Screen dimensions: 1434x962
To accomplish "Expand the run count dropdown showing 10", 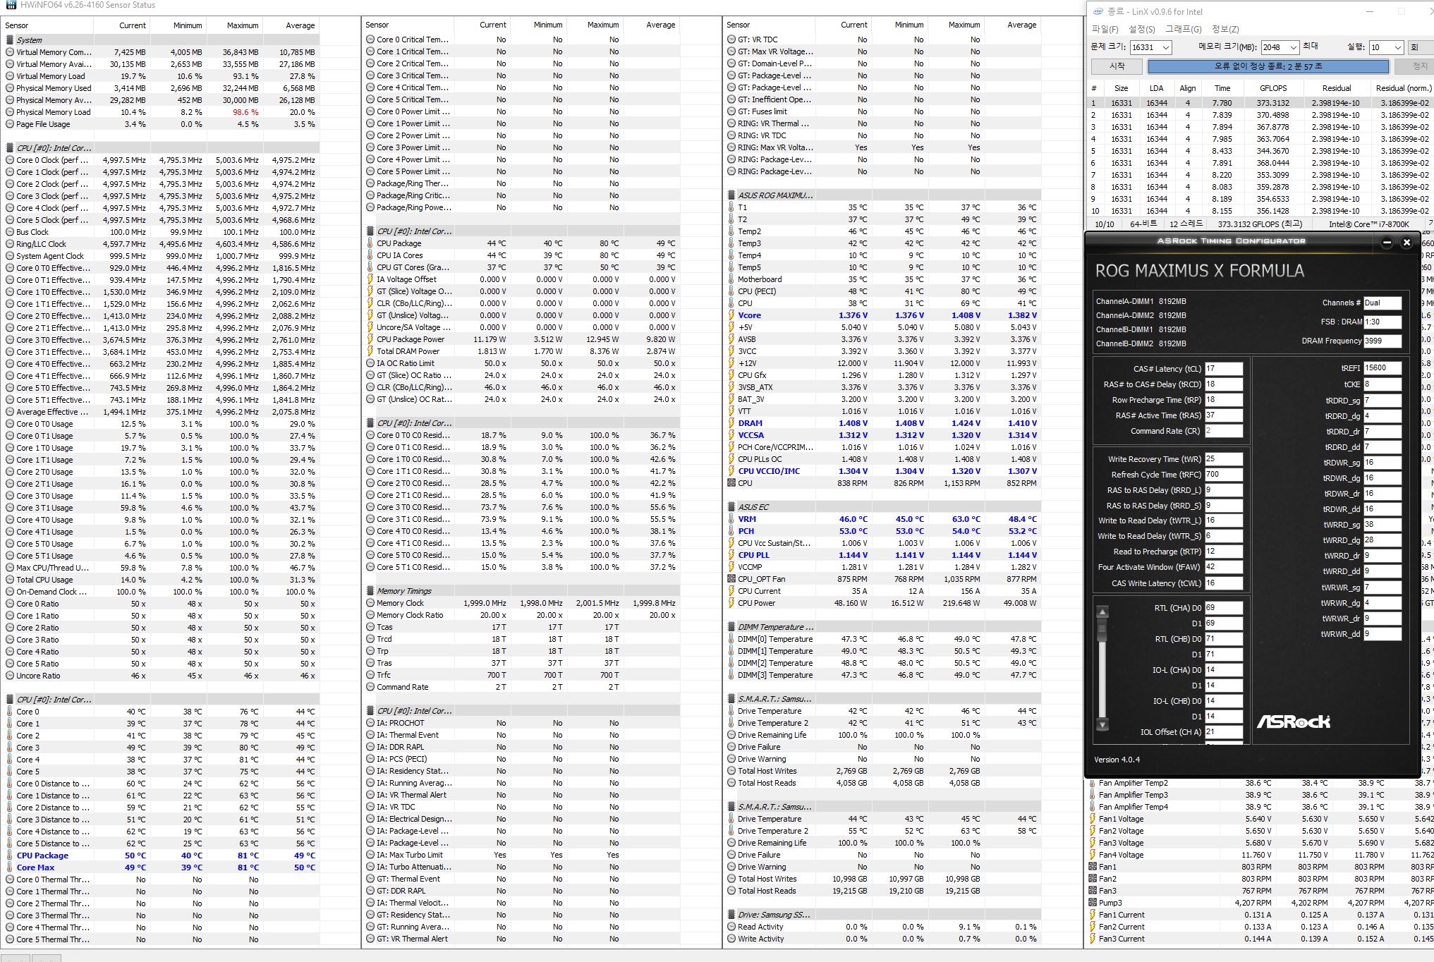I will coord(1397,47).
